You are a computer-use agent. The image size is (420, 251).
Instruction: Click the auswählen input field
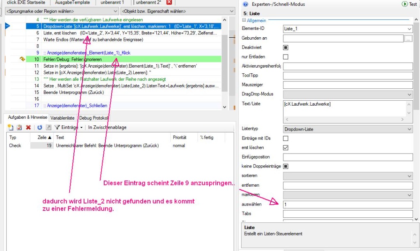tap(348, 204)
